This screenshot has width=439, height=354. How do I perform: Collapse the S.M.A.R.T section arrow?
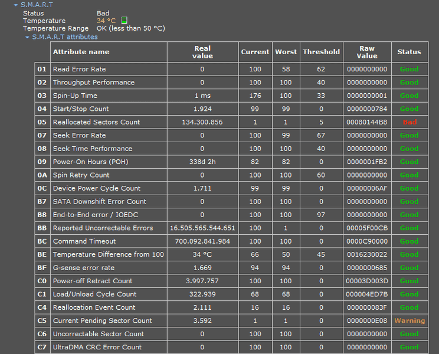point(16,5)
